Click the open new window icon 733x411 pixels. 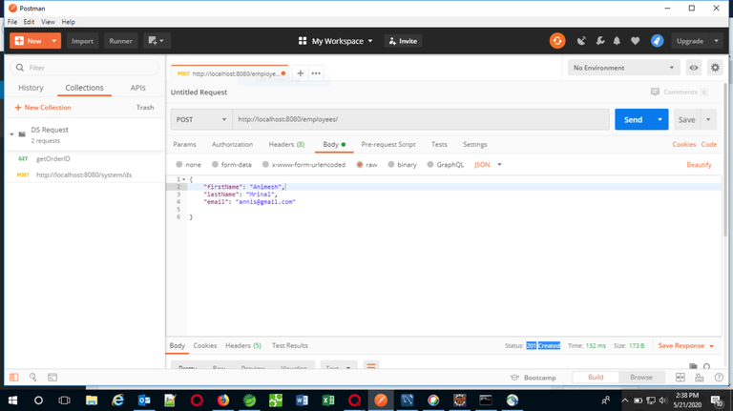point(157,41)
